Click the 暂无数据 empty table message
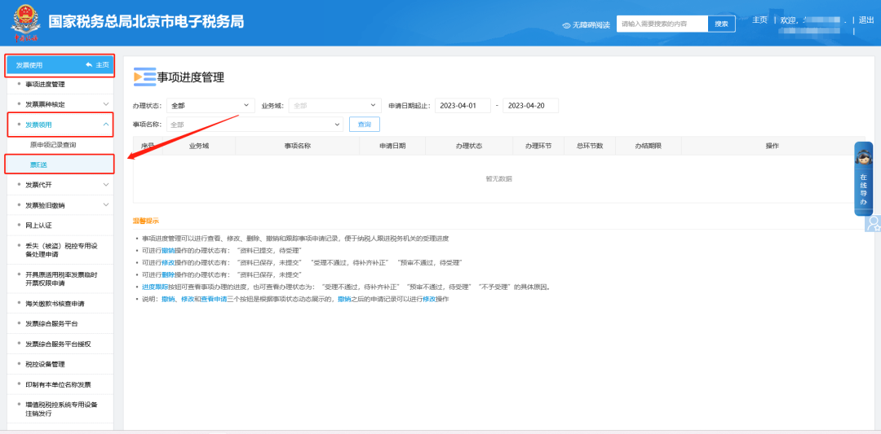881x434 pixels. pyautogui.click(x=498, y=179)
